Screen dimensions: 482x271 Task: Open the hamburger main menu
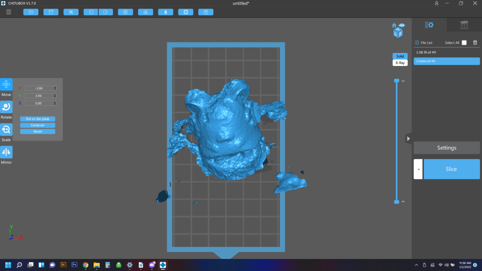pyautogui.click(x=9, y=12)
